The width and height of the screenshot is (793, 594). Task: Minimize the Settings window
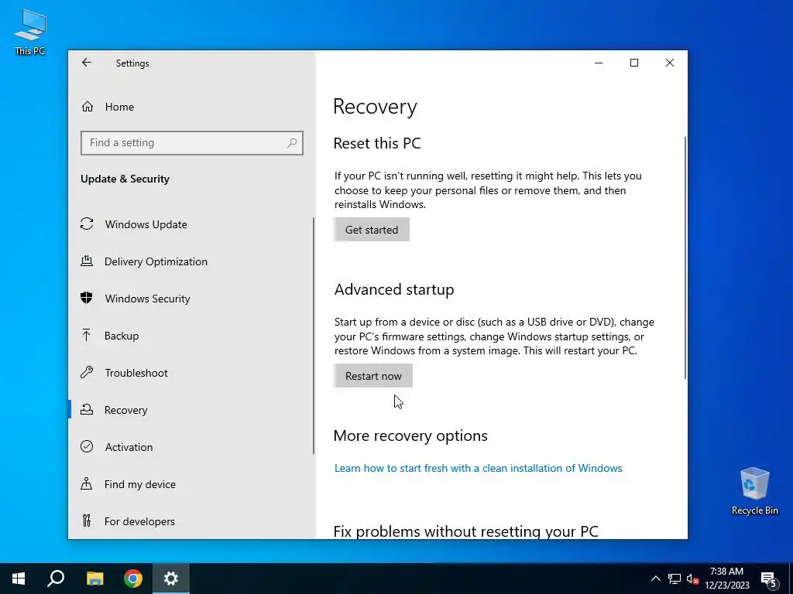click(x=599, y=63)
